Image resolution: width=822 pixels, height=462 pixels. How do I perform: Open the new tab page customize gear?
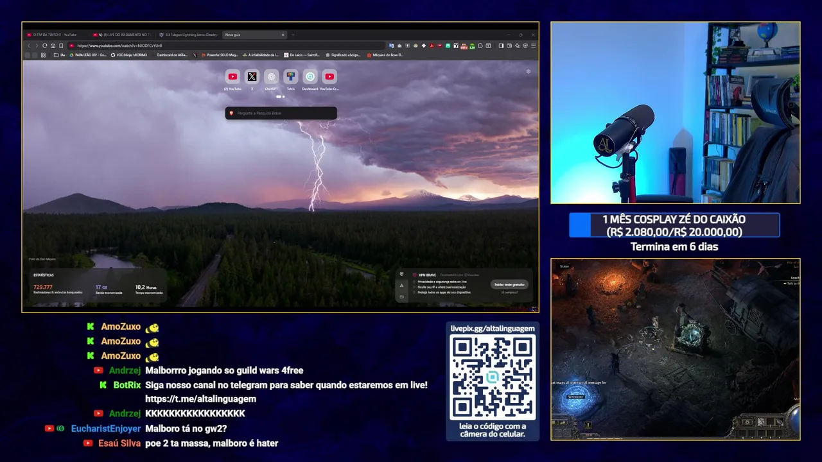click(529, 71)
